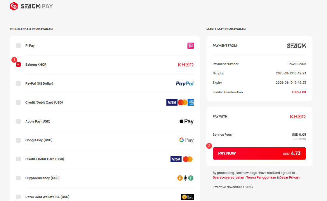Click the SEAGM Pay logo
Screen dimensions: 327x201
[x=31, y=6]
